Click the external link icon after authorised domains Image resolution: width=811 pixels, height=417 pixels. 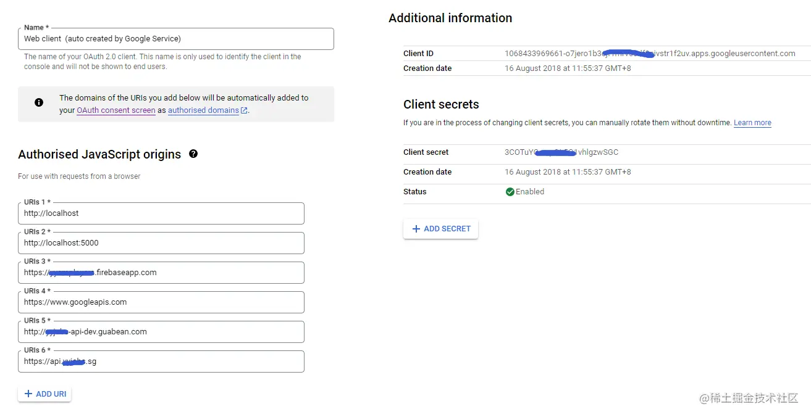244,110
